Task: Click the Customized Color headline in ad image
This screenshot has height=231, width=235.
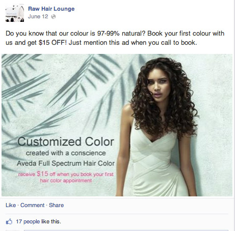Action: click(66, 142)
